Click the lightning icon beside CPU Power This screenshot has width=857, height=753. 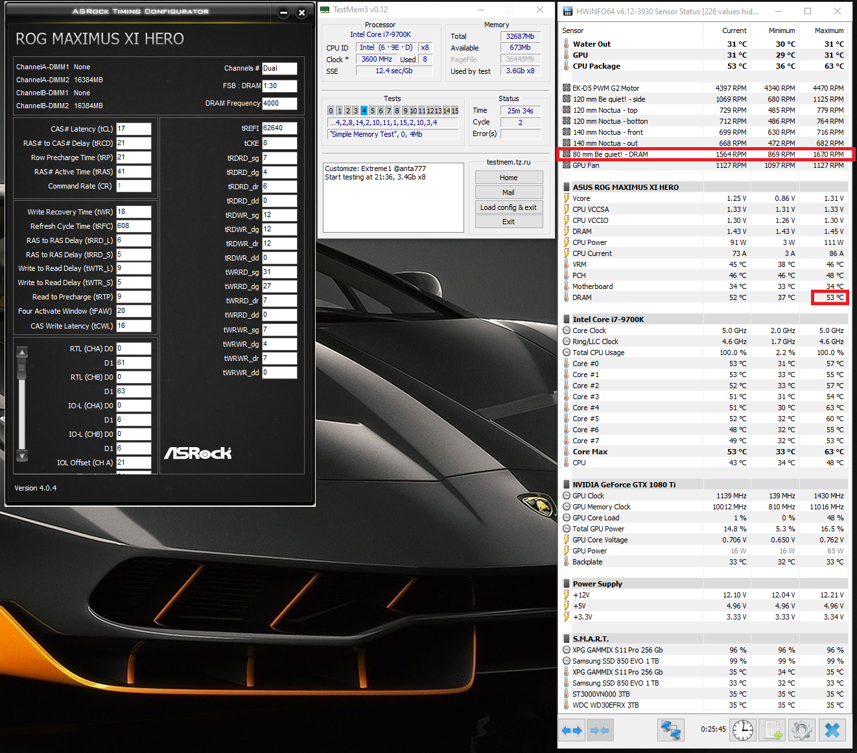coord(567,242)
